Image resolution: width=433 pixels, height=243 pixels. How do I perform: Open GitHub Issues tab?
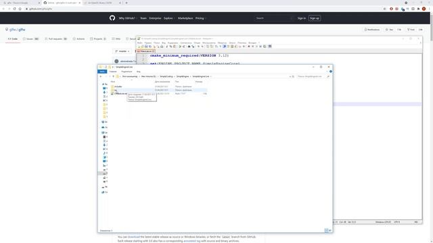pyautogui.click(x=30, y=39)
